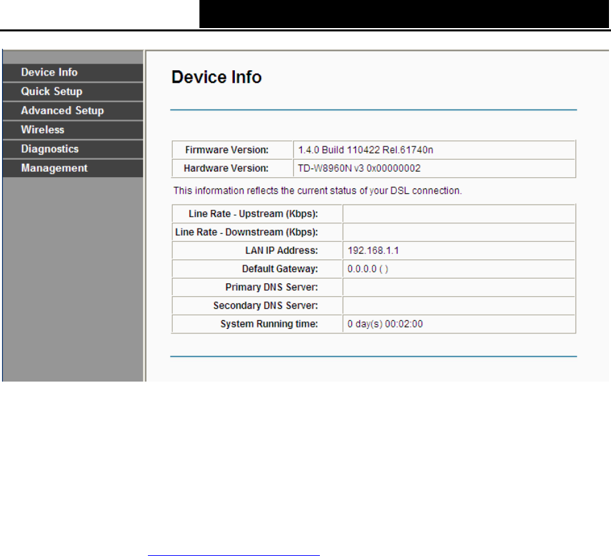Viewport: 611px width, 556px height.
Task: Select the Line Rate - Upstream (Kbps) label
Action: (253, 214)
